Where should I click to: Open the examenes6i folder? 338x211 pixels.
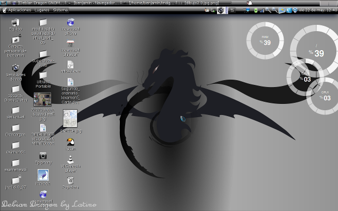[x=15, y=163]
